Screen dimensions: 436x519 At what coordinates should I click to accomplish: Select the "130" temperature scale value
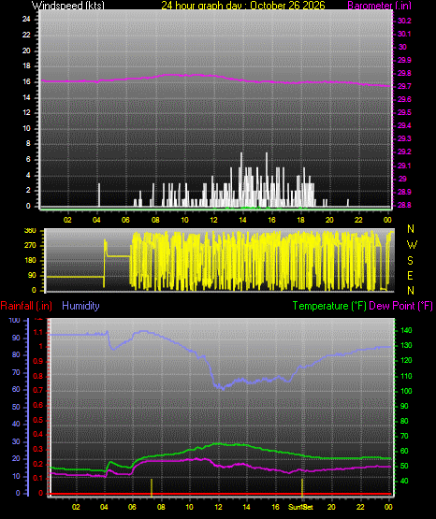click(406, 346)
